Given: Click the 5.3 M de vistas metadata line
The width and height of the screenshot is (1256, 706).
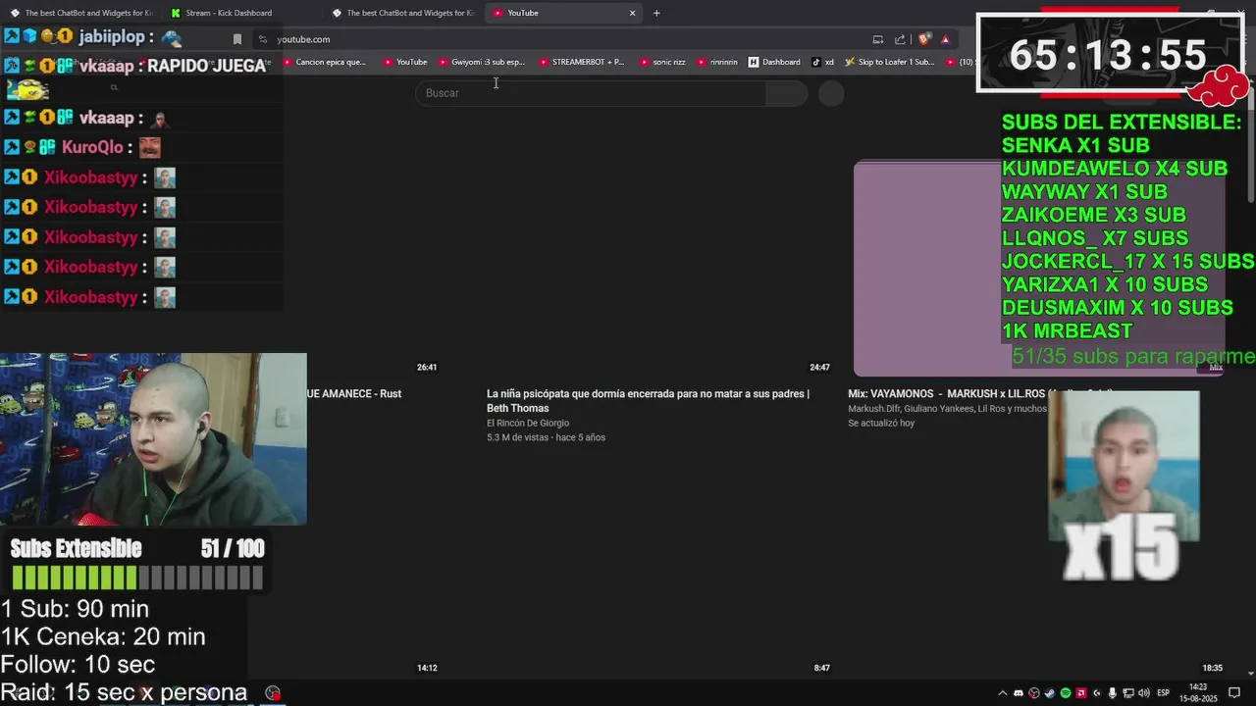Looking at the screenshot, I should [546, 437].
